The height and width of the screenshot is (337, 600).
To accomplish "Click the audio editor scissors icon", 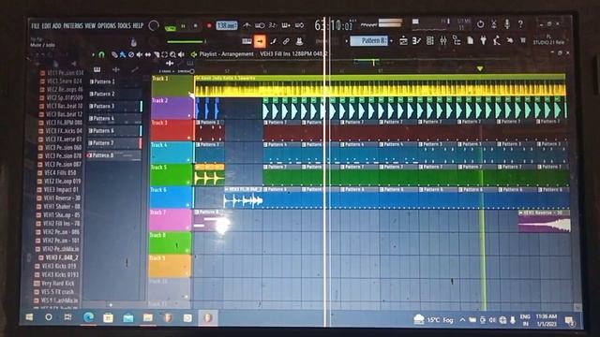I will (494, 24).
